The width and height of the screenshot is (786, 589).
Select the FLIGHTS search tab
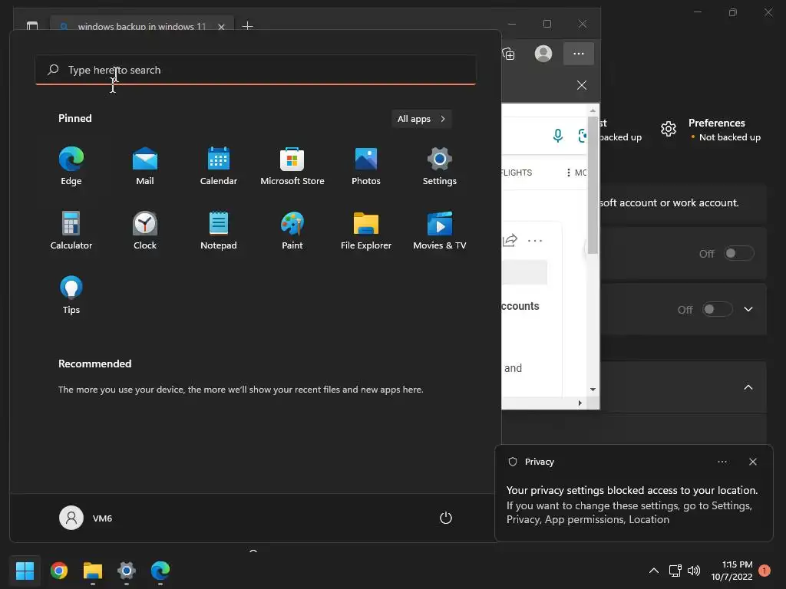coord(517,173)
